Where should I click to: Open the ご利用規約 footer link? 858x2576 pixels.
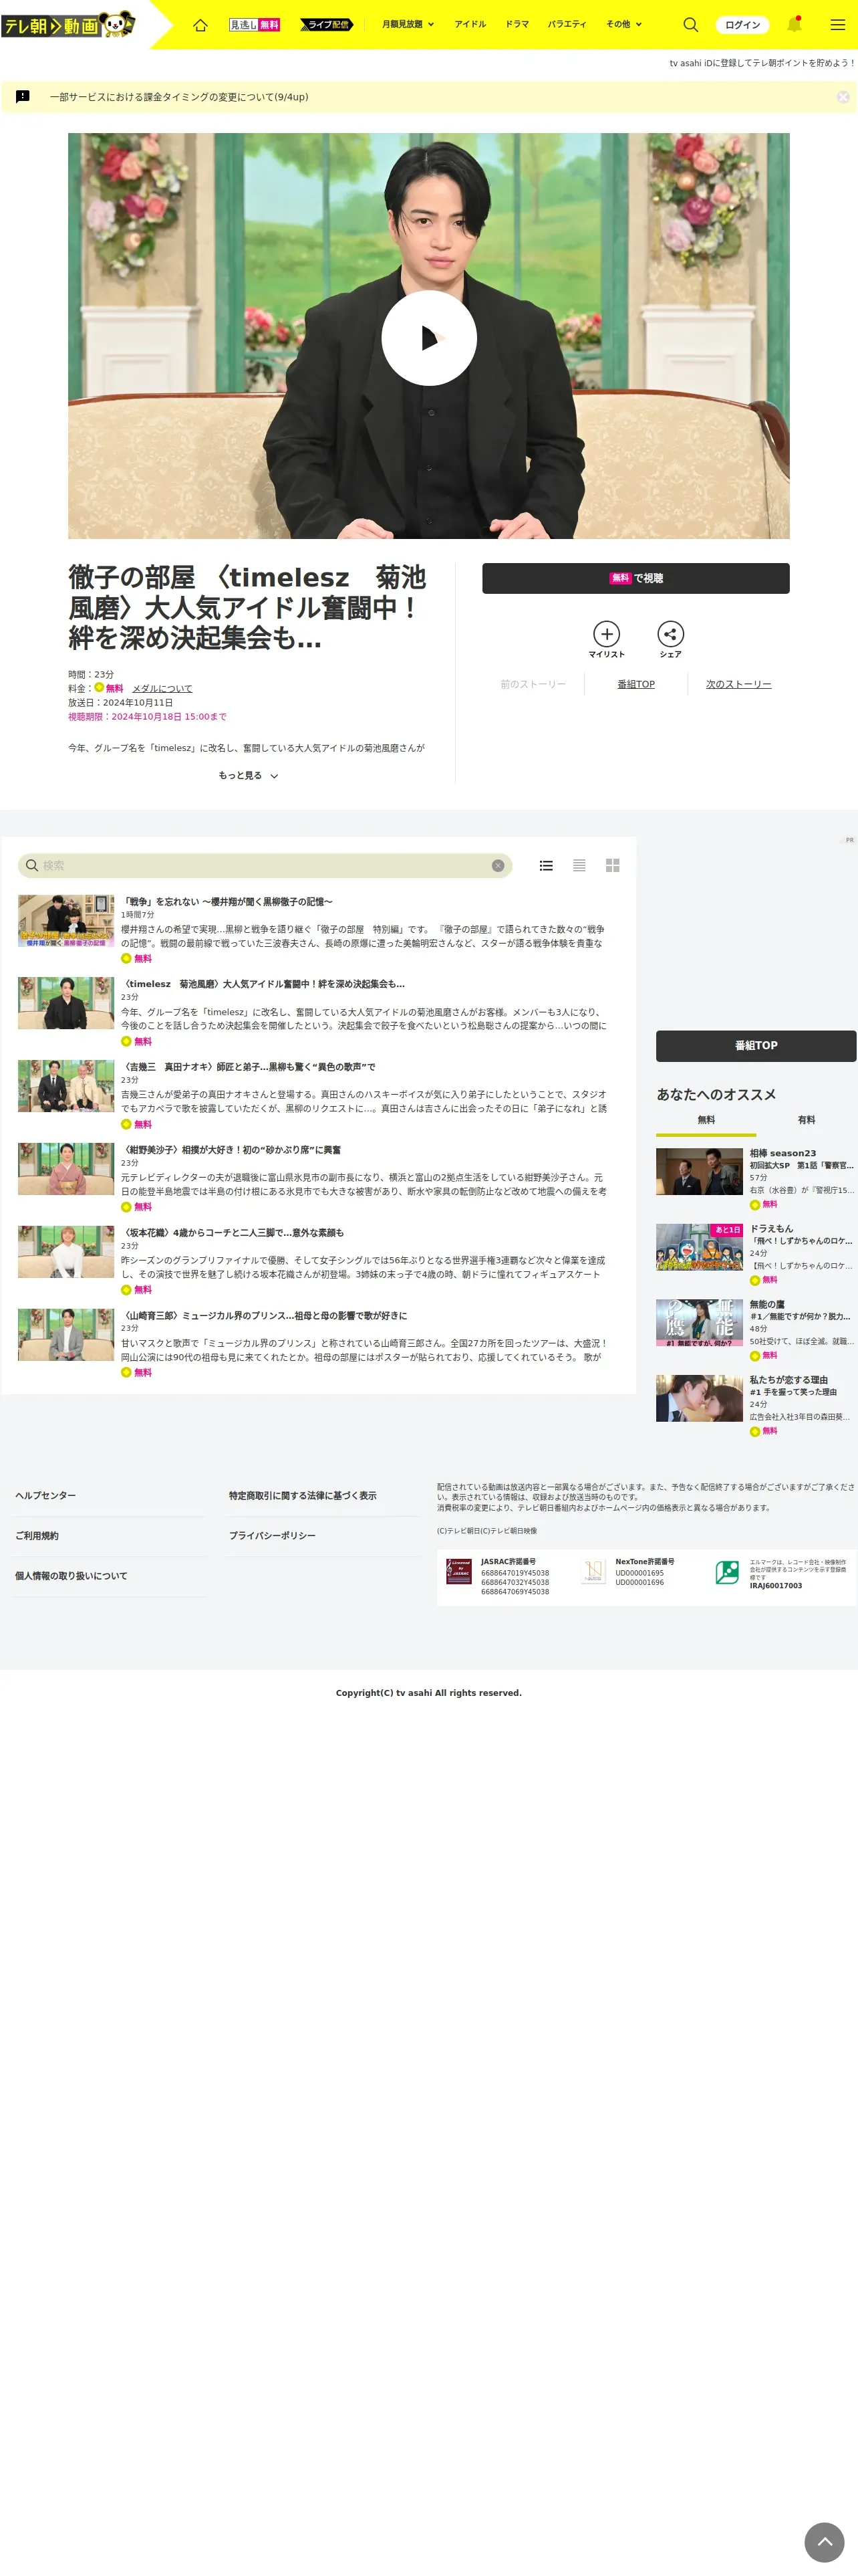click(x=36, y=1537)
